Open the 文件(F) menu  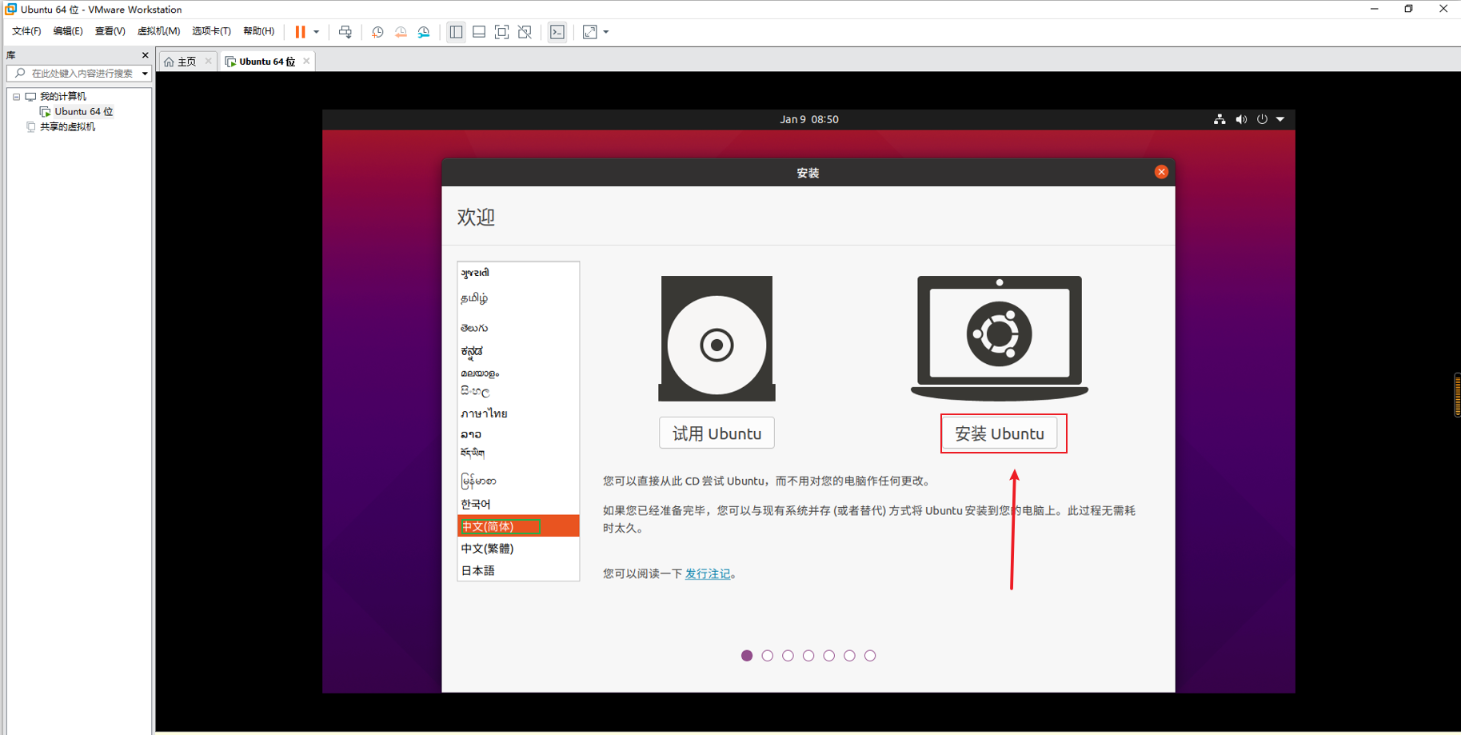click(26, 31)
